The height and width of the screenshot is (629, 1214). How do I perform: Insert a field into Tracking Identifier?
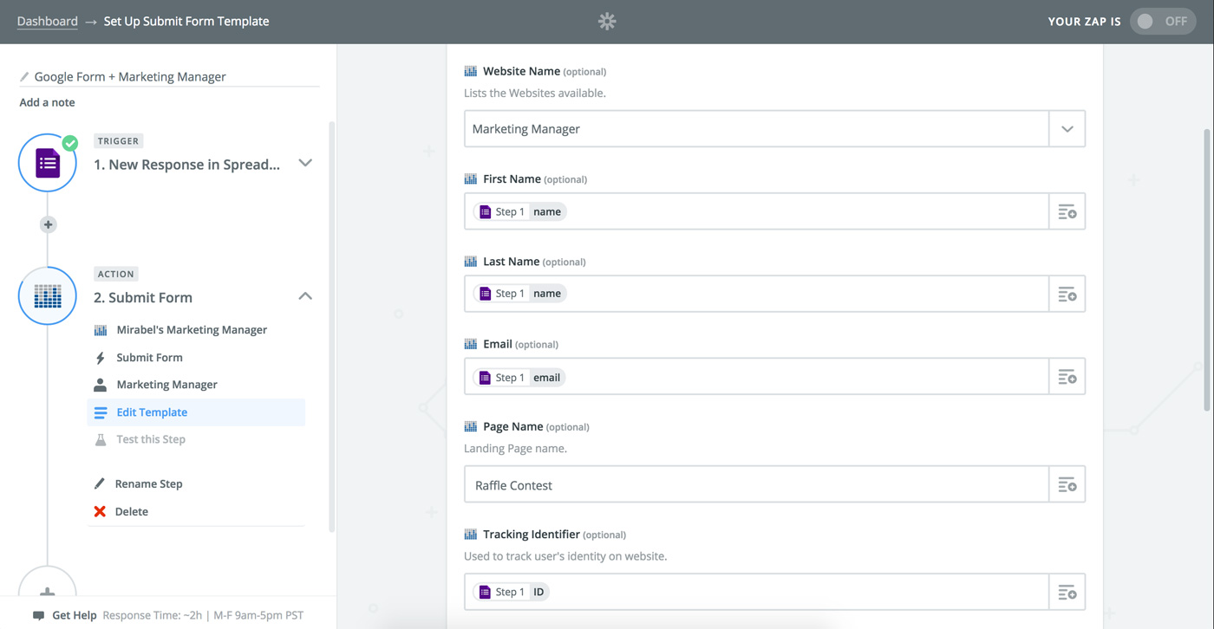[1067, 592]
